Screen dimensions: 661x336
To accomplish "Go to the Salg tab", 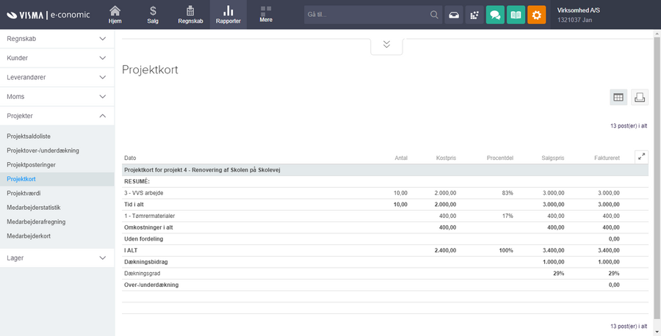I will (153, 15).
